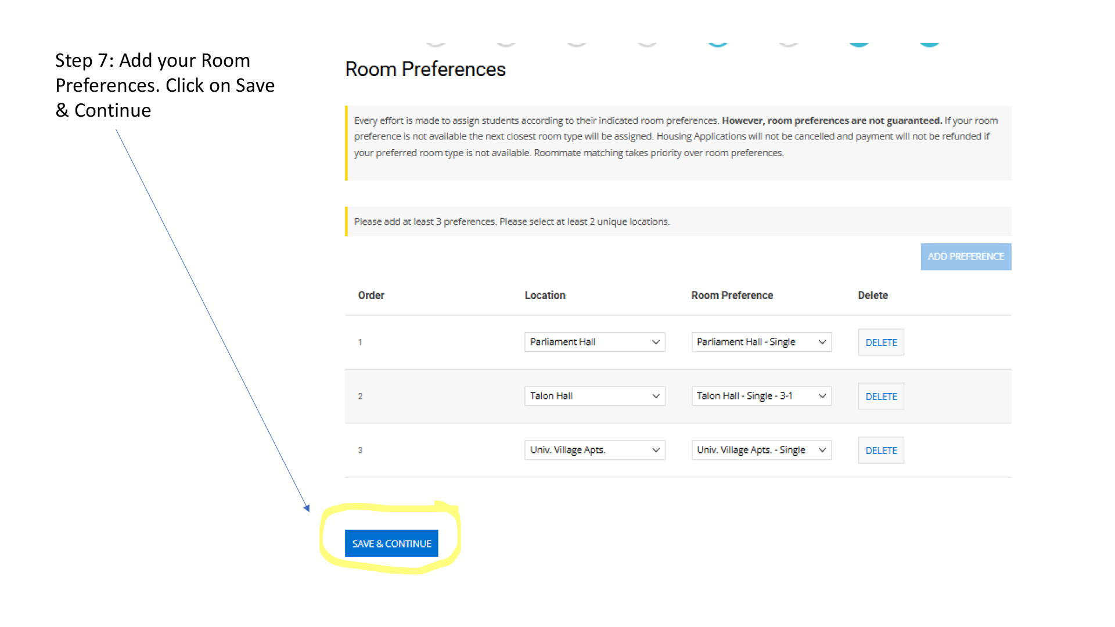
Task: Click the first gray progress step circle
Action: [436, 43]
